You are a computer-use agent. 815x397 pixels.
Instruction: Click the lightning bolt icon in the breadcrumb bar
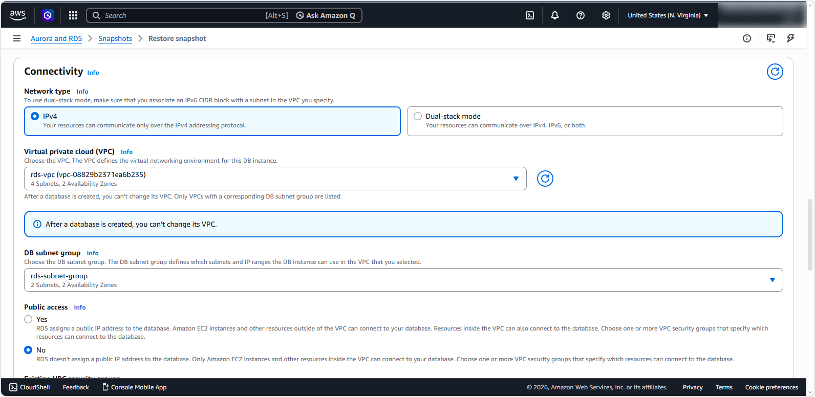790,38
